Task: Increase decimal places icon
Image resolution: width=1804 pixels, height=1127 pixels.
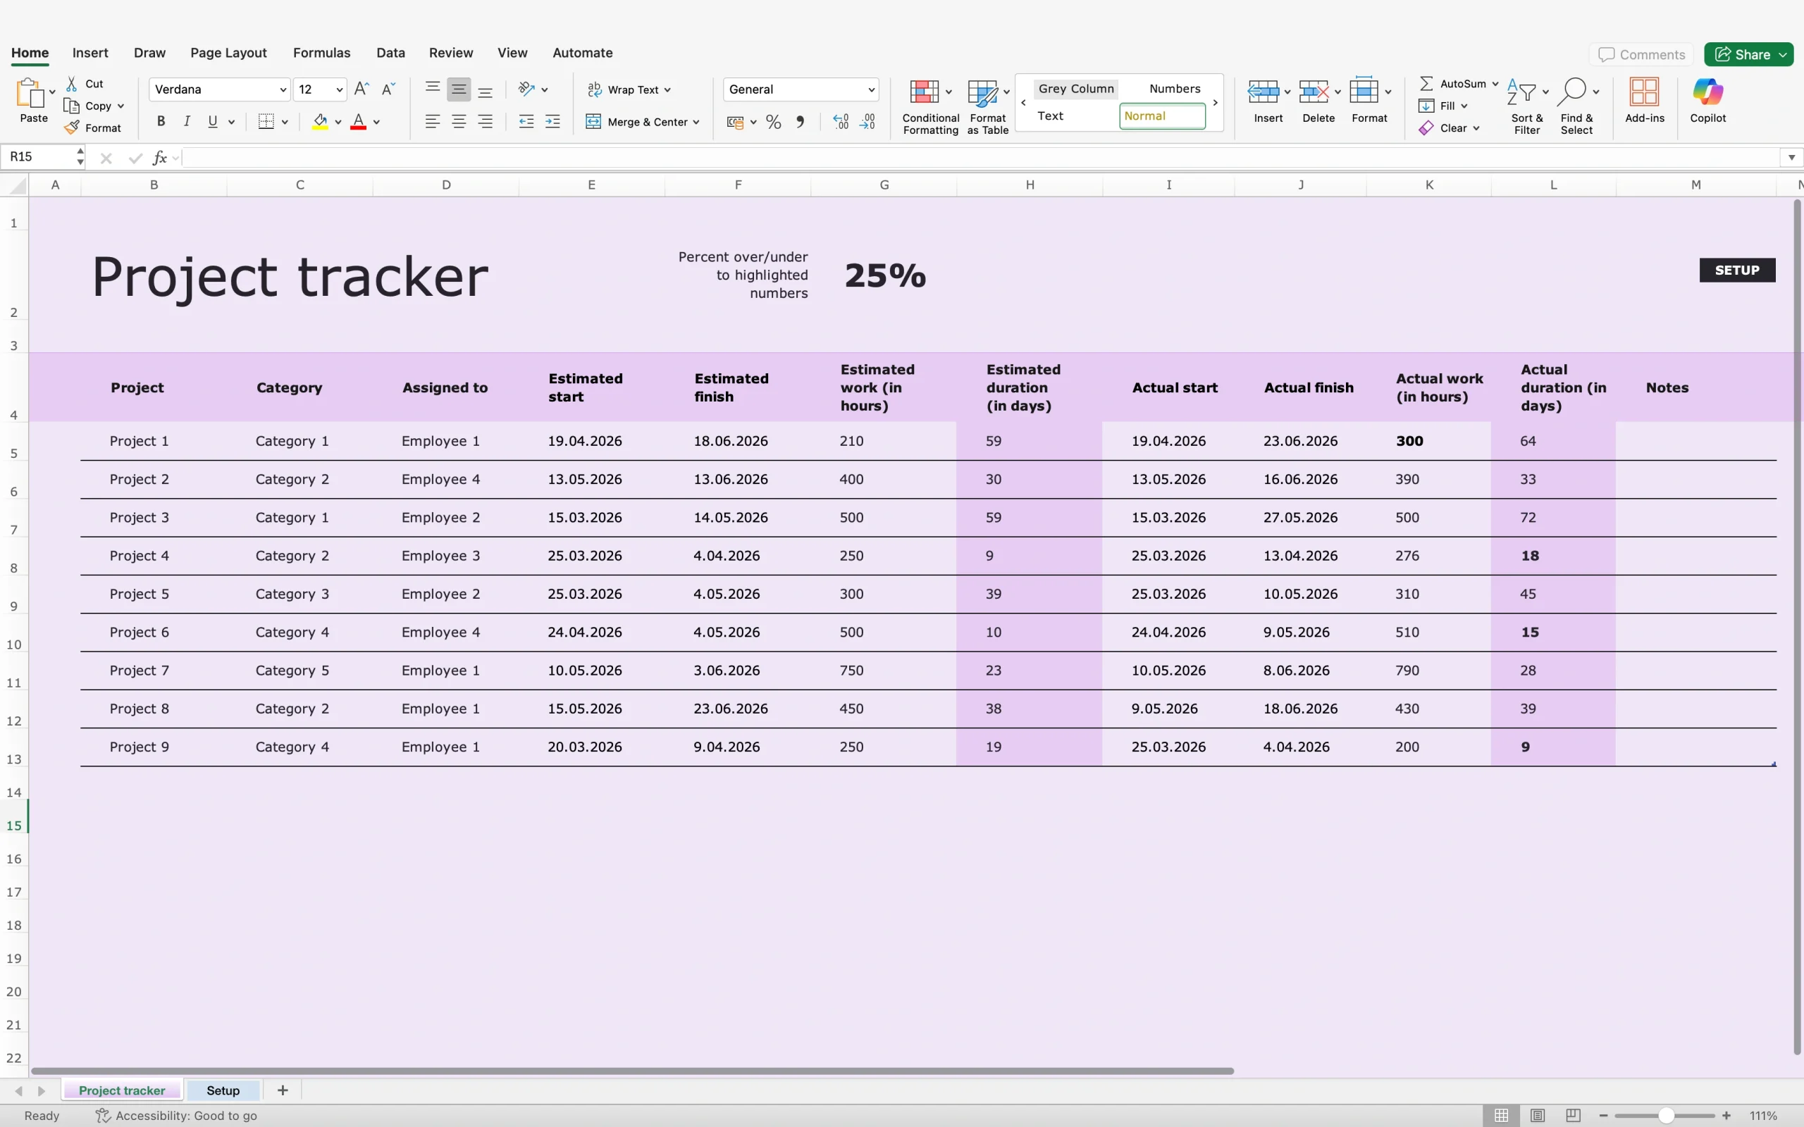Action: pyautogui.click(x=841, y=123)
